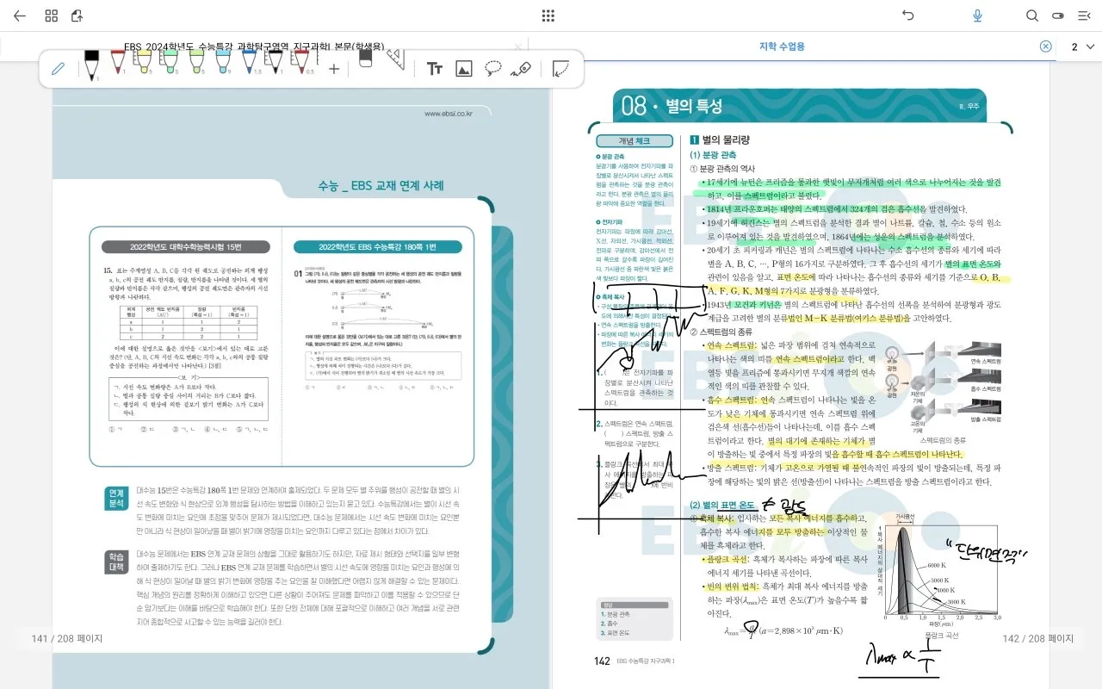The height and width of the screenshot is (689, 1102).
Task: Open the nine-dot apps menu
Action: pyautogui.click(x=548, y=16)
